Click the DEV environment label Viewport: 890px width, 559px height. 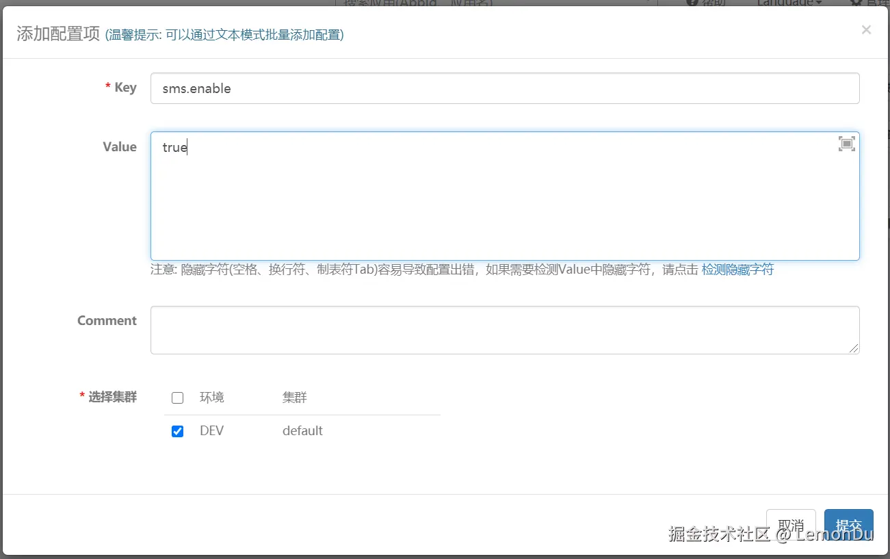(211, 431)
